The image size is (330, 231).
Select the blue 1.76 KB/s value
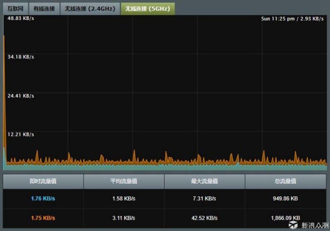tap(43, 198)
